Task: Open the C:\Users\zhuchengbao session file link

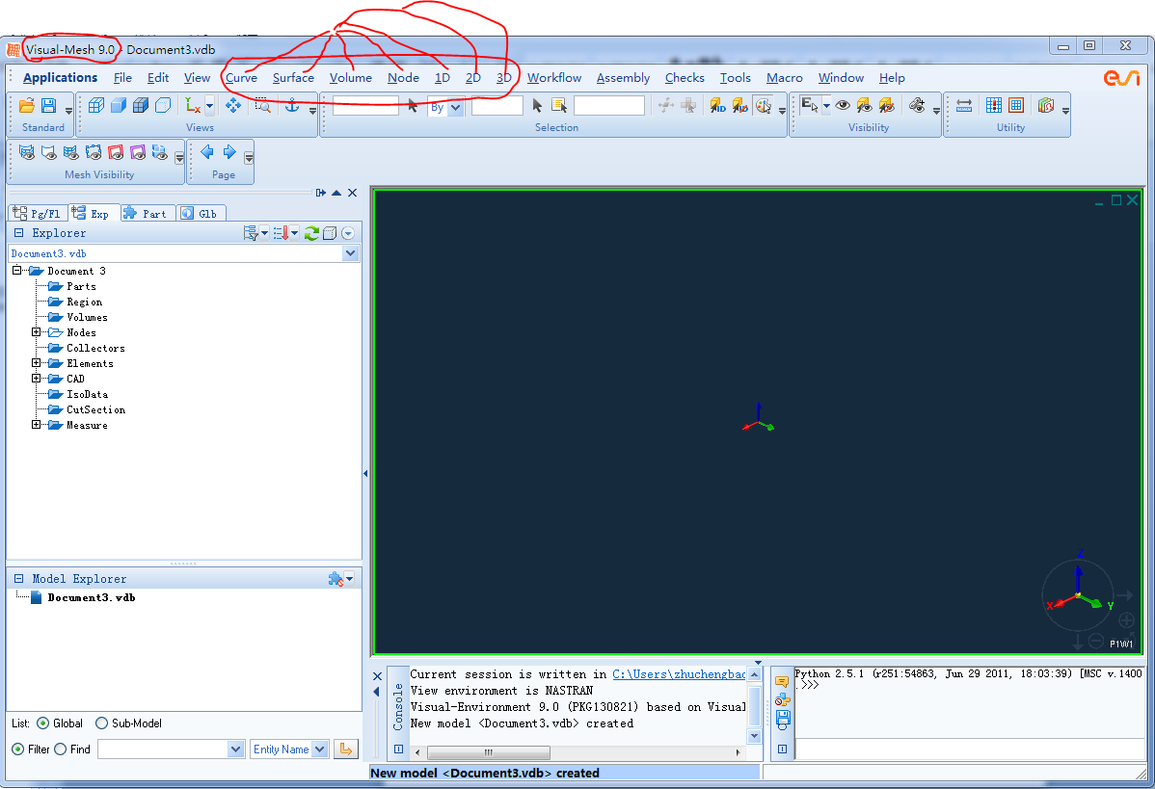Action: tap(679, 674)
